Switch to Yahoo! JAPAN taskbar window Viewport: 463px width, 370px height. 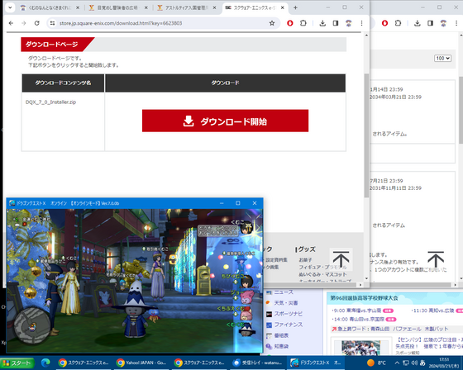[141, 363]
